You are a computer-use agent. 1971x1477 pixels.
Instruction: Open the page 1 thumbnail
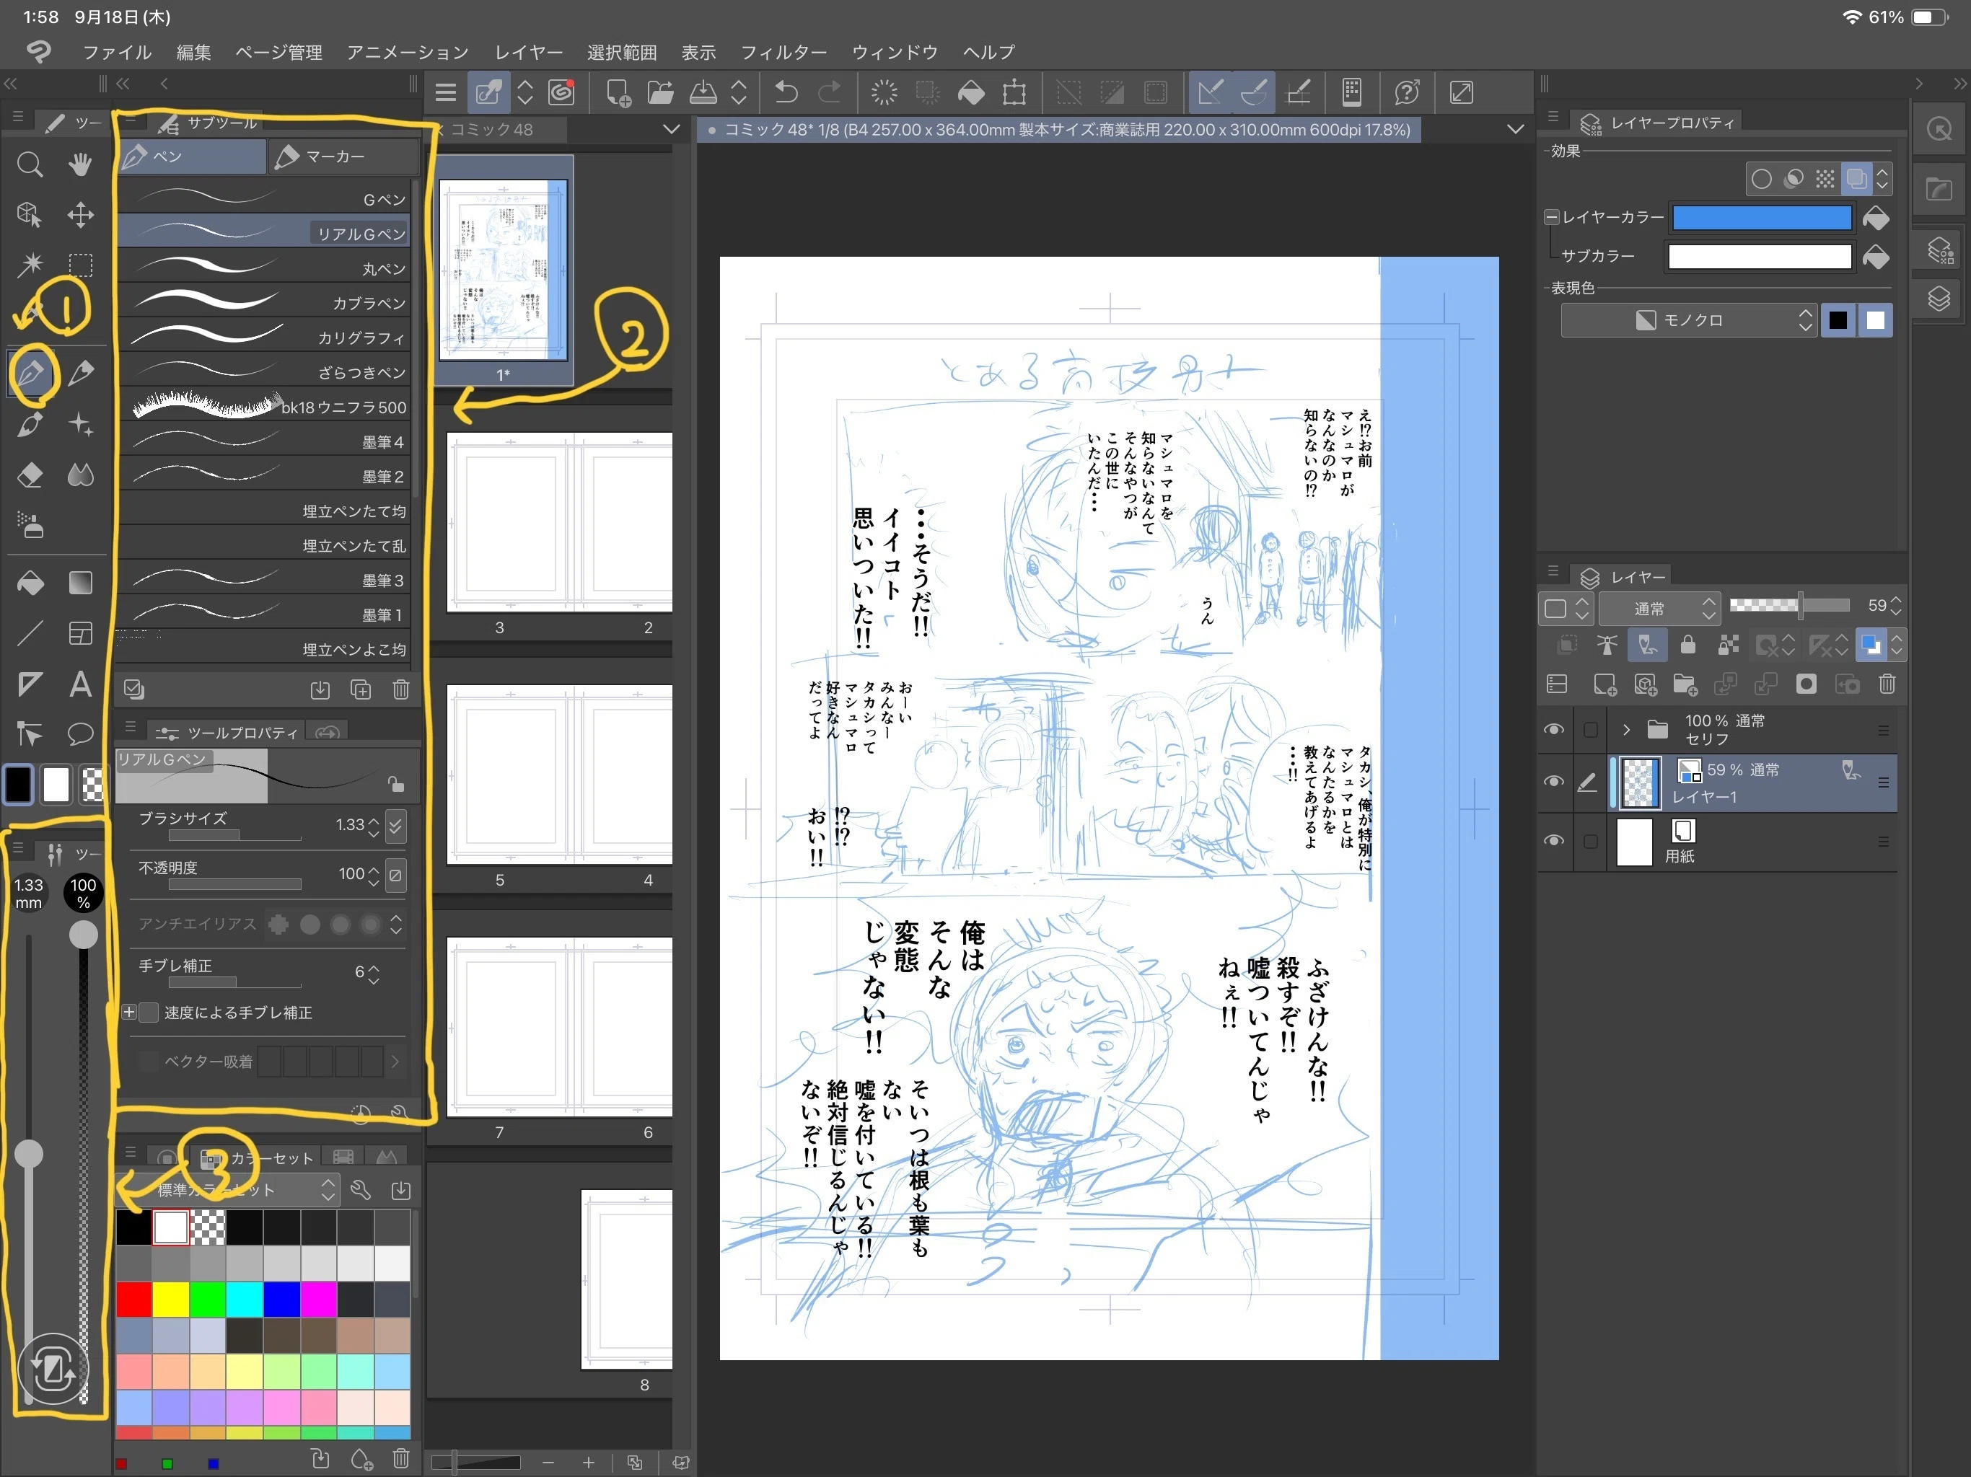pyautogui.click(x=504, y=271)
